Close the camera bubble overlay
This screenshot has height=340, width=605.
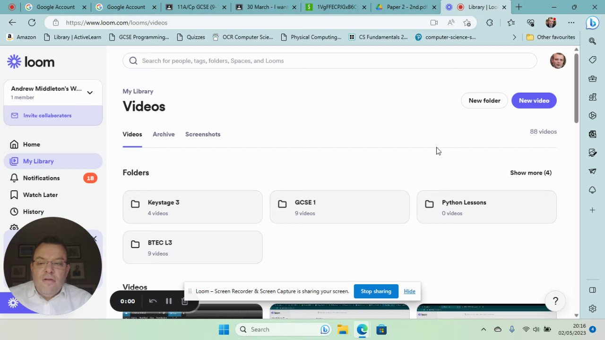tap(95, 239)
